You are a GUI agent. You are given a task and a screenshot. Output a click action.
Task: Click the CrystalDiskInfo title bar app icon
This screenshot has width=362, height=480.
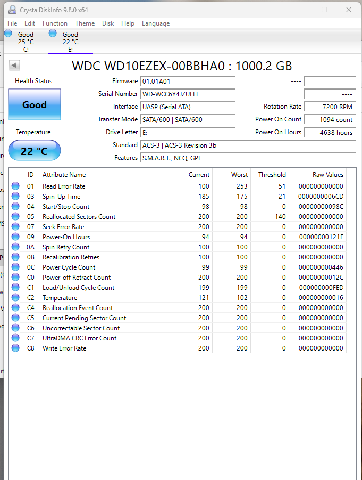(12, 10)
